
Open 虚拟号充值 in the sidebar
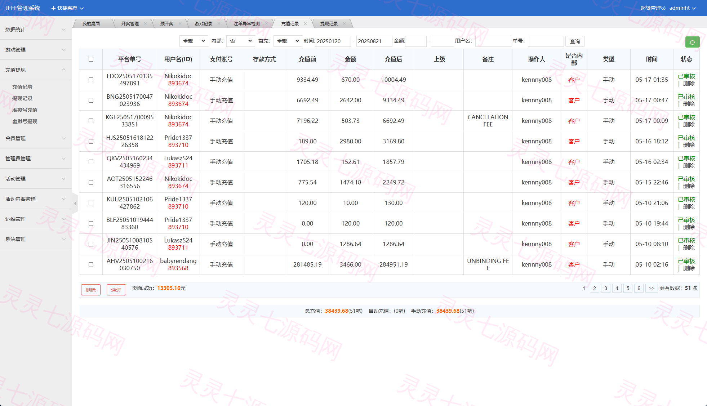25,110
